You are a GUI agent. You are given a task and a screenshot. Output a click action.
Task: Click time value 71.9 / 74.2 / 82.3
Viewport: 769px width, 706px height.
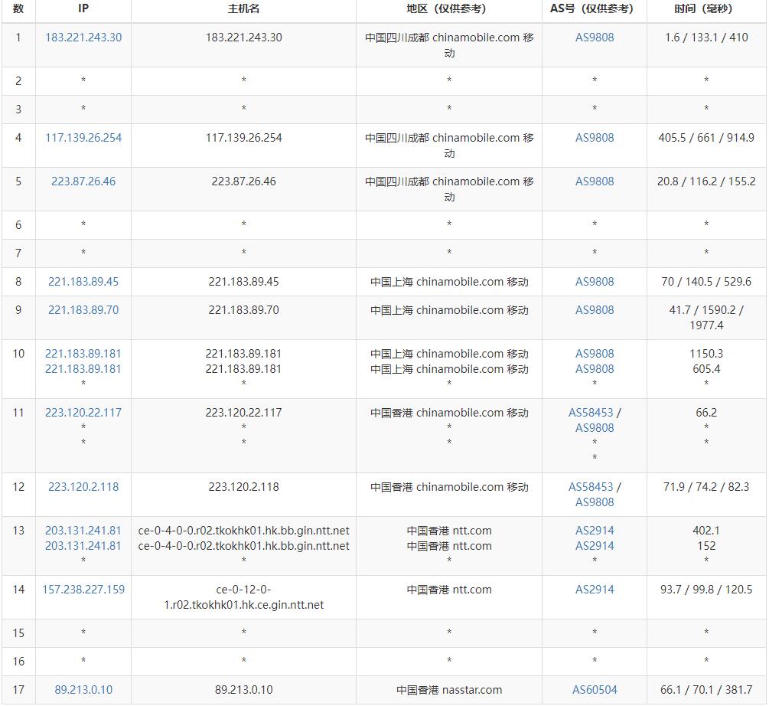click(x=706, y=487)
